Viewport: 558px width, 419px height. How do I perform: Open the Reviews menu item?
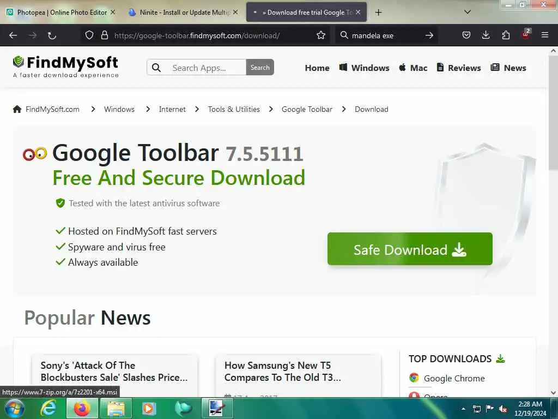point(459,68)
